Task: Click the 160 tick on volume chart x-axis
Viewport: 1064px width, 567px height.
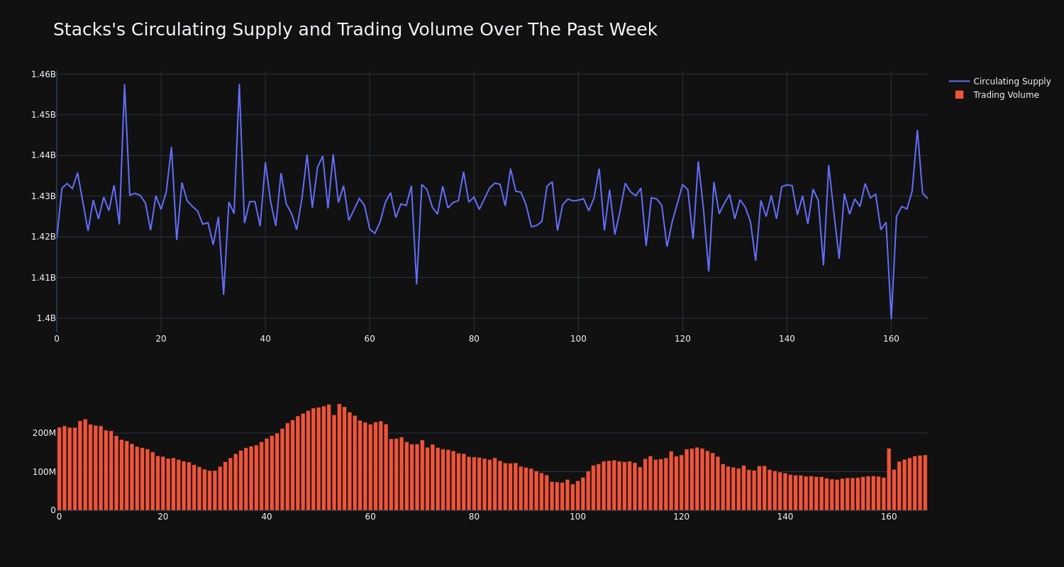Action: point(889,517)
